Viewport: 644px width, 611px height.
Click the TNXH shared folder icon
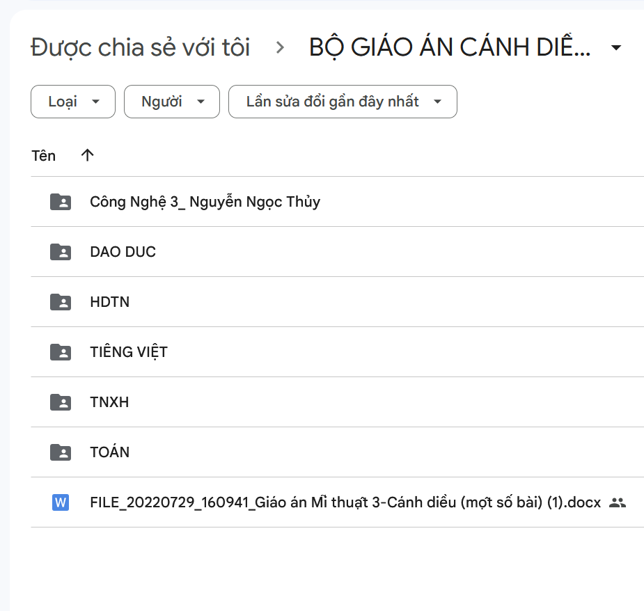pyautogui.click(x=61, y=402)
